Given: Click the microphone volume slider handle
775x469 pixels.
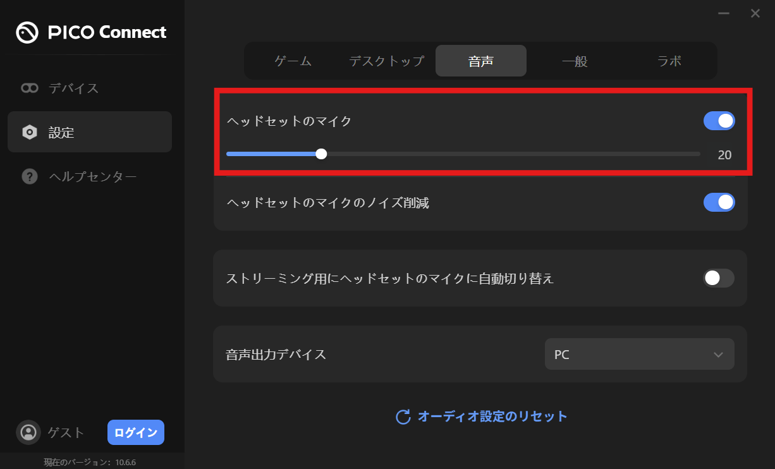Looking at the screenshot, I should coord(321,154).
